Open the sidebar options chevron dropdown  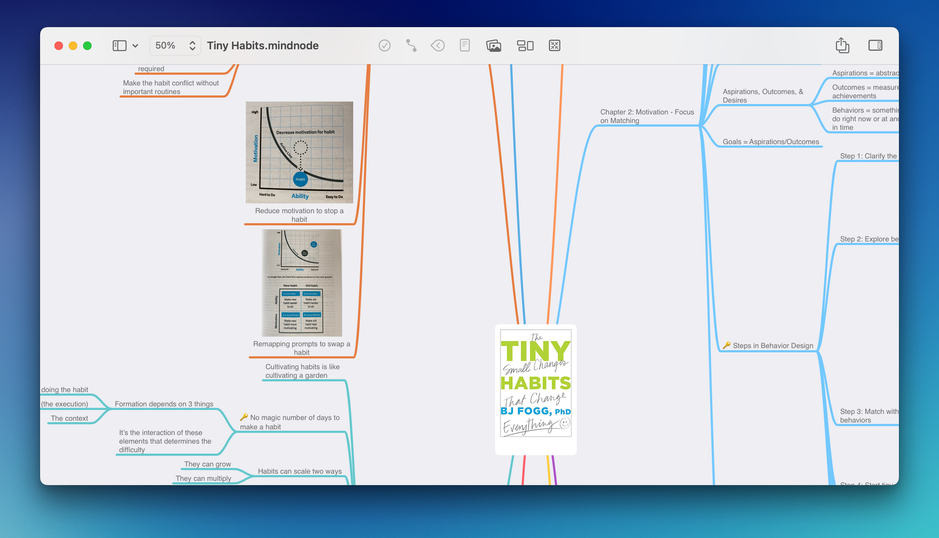click(135, 46)
